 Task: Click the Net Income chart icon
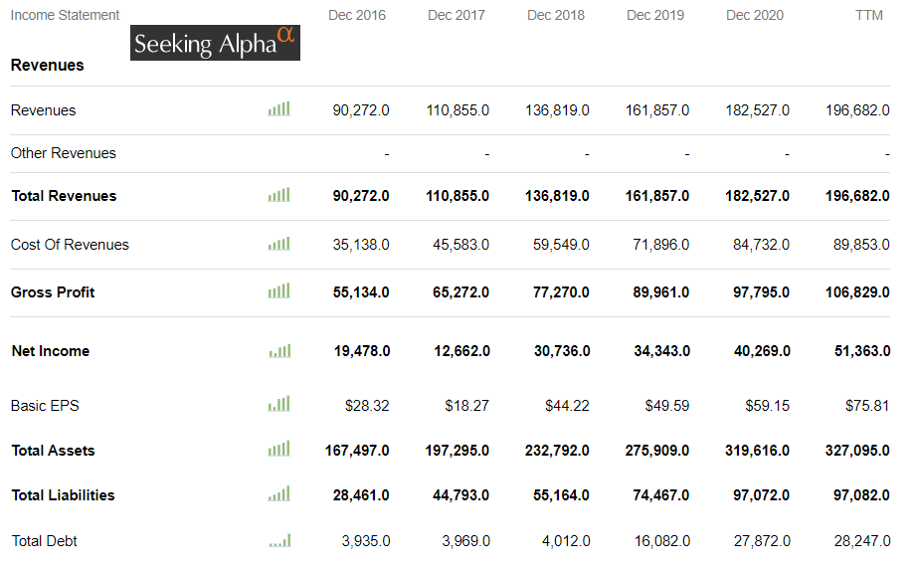(x=279, y=351)
